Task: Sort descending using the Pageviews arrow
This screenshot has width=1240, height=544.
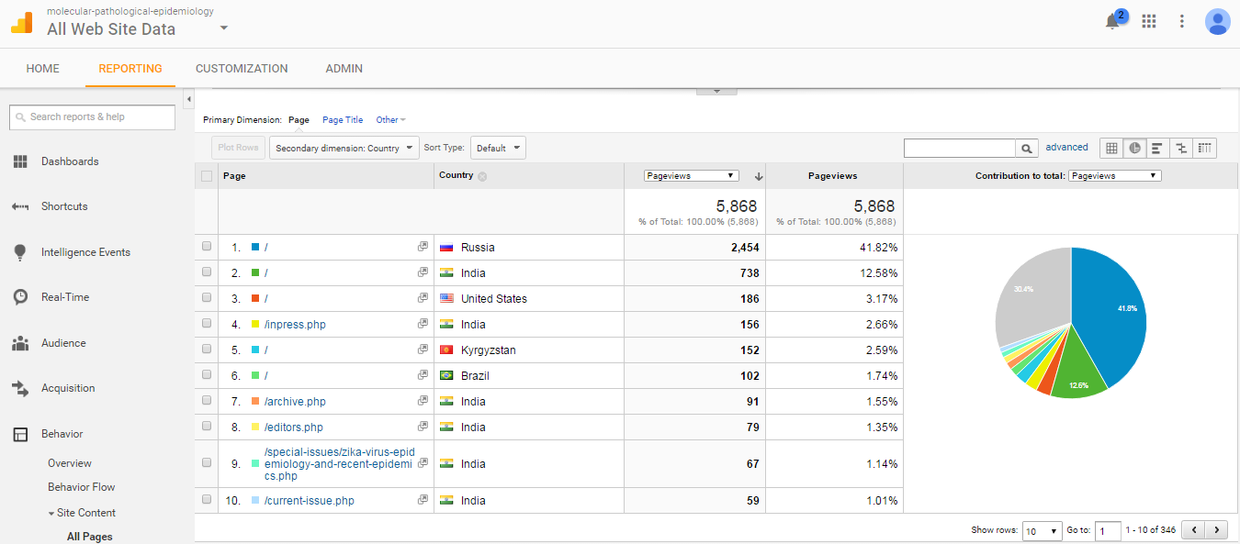Action: tap(759, 176)
